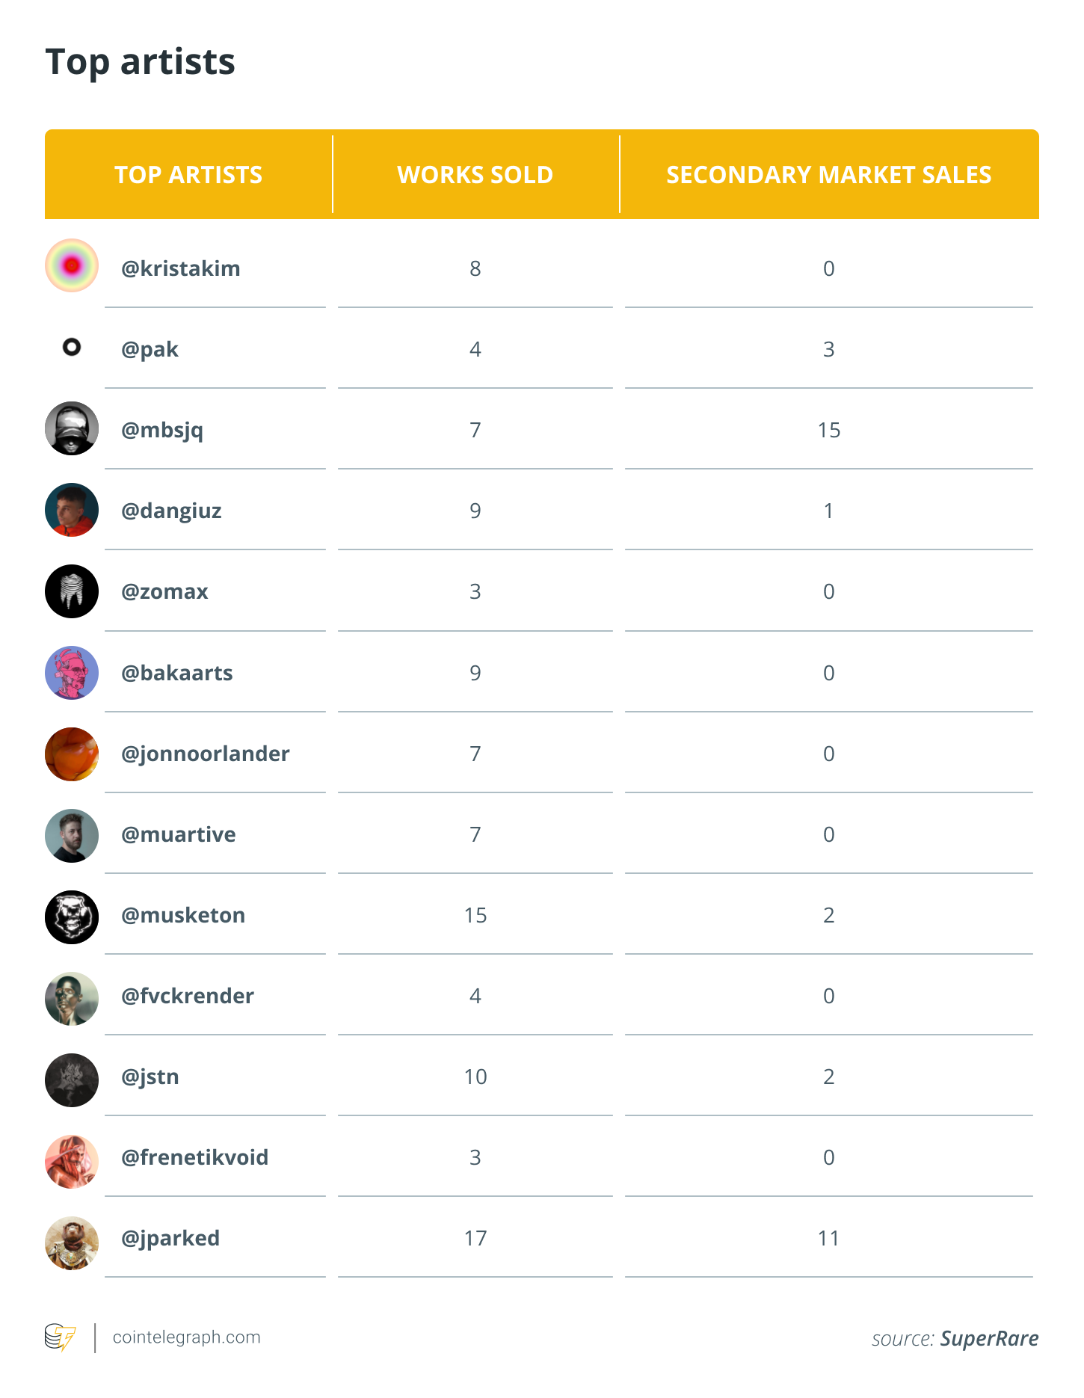This screenshot has width=1084, height=1398.
Task: Click the @frenetikvoid artist name
Action: click(x=195, y=1157)
